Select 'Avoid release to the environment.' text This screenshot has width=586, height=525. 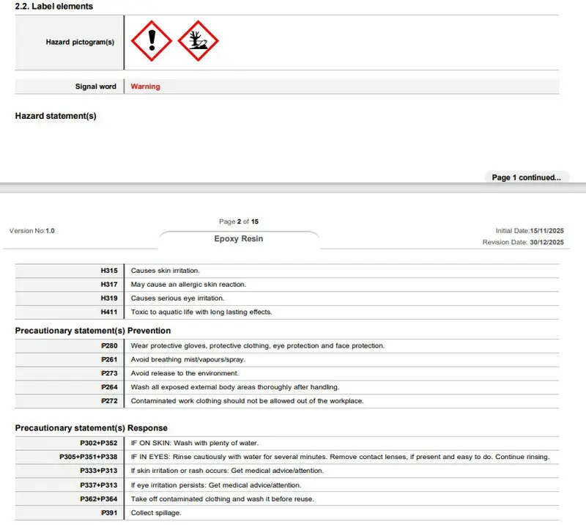(185, 373)
